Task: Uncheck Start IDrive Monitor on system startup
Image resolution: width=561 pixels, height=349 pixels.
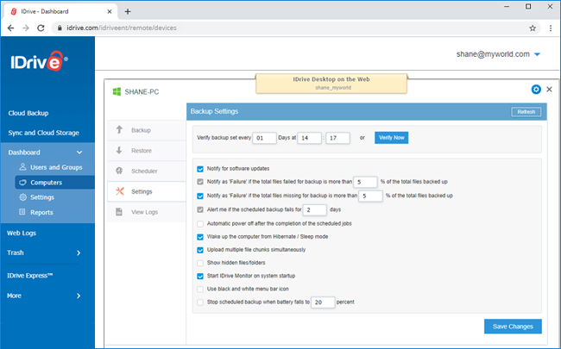Action: pos(200,276)
